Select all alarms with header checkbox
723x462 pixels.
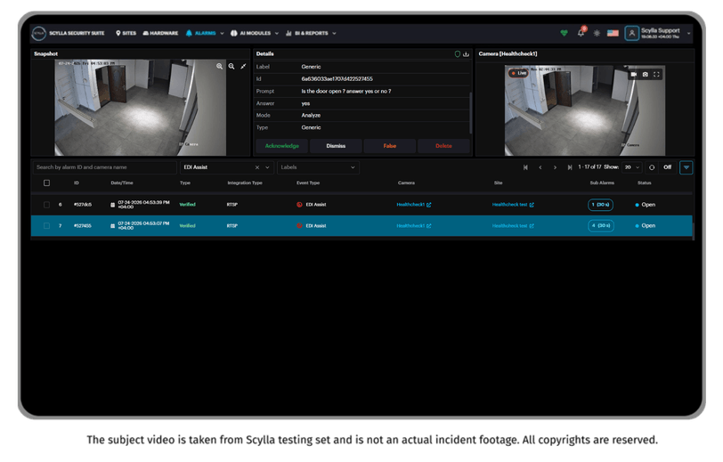point(46,183)
